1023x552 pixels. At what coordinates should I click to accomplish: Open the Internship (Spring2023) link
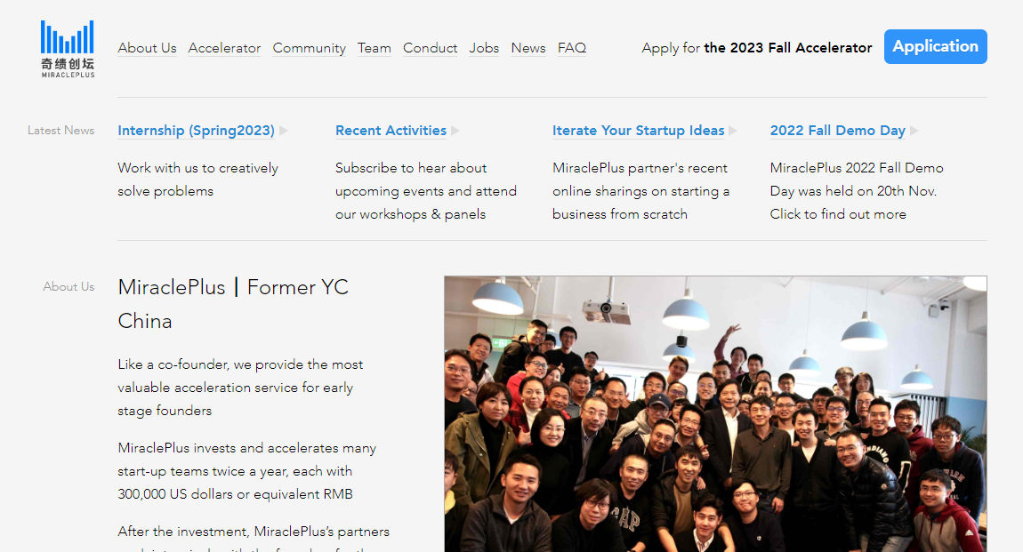pyautogui.click(x=197, y=131)
